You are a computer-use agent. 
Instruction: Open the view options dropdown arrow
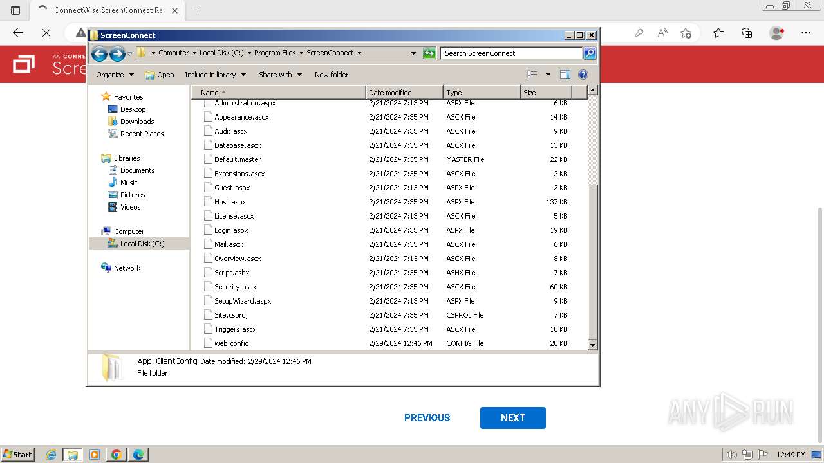[548, 75]
